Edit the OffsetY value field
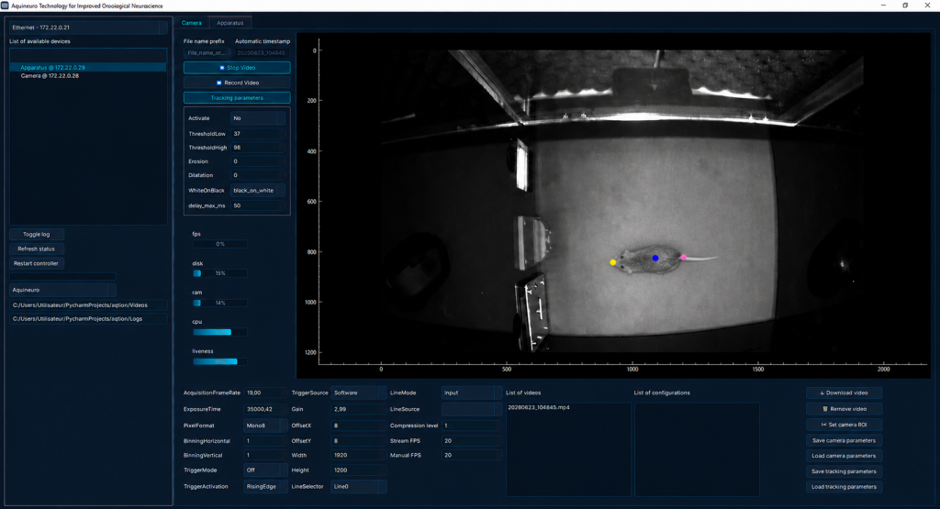This screenshot has height=509, width=940. pyautogui.click(x=359, y=441)
